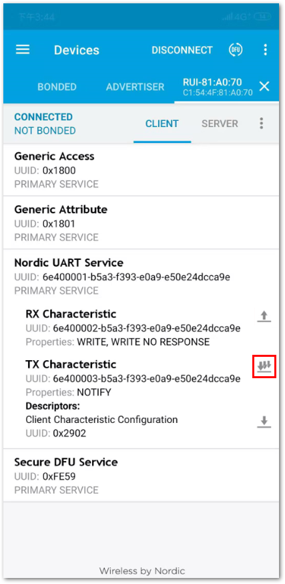This screenshot has height=584, width=285.
Task: Select the CLIENT view tab
Action: click(162, 124)
